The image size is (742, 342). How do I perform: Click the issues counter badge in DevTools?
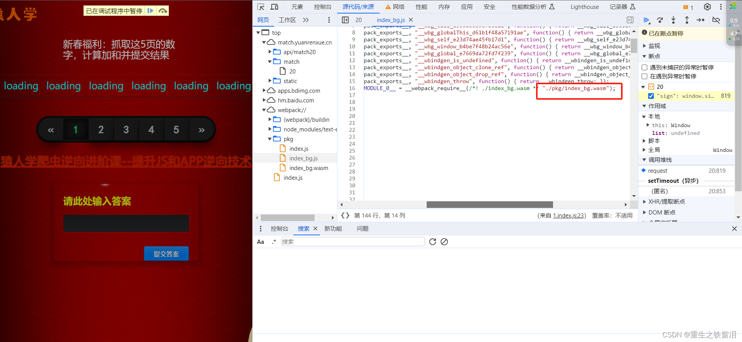(688, 7)
